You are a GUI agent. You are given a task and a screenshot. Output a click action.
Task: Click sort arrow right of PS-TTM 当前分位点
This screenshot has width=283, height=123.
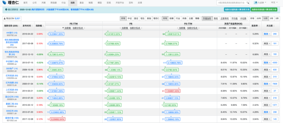tap(198, 28)
